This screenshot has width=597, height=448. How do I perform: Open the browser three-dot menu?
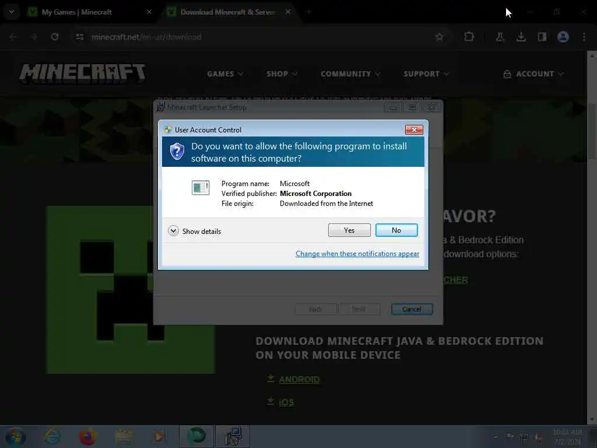click(x=584, y=37)
